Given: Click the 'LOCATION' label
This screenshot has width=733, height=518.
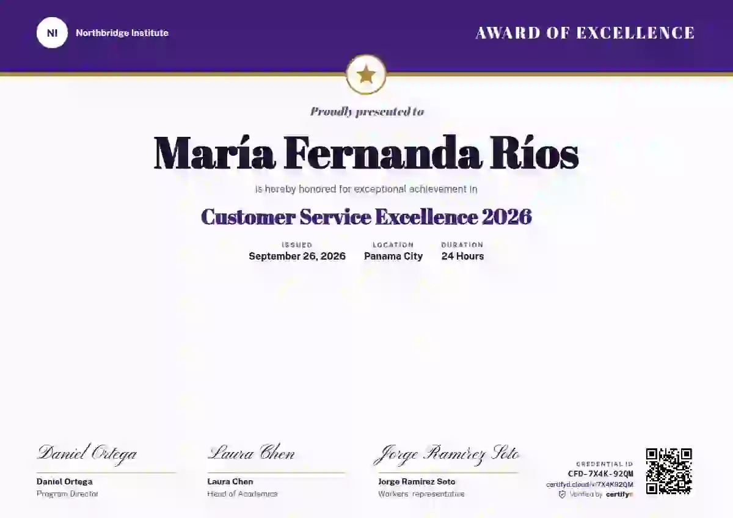Looking at the screenshot, I should [x=393, y=245].
